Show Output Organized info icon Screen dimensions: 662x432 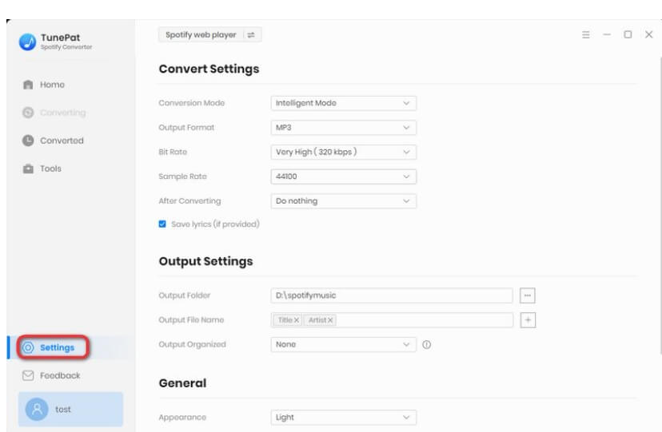coord(427,344)
